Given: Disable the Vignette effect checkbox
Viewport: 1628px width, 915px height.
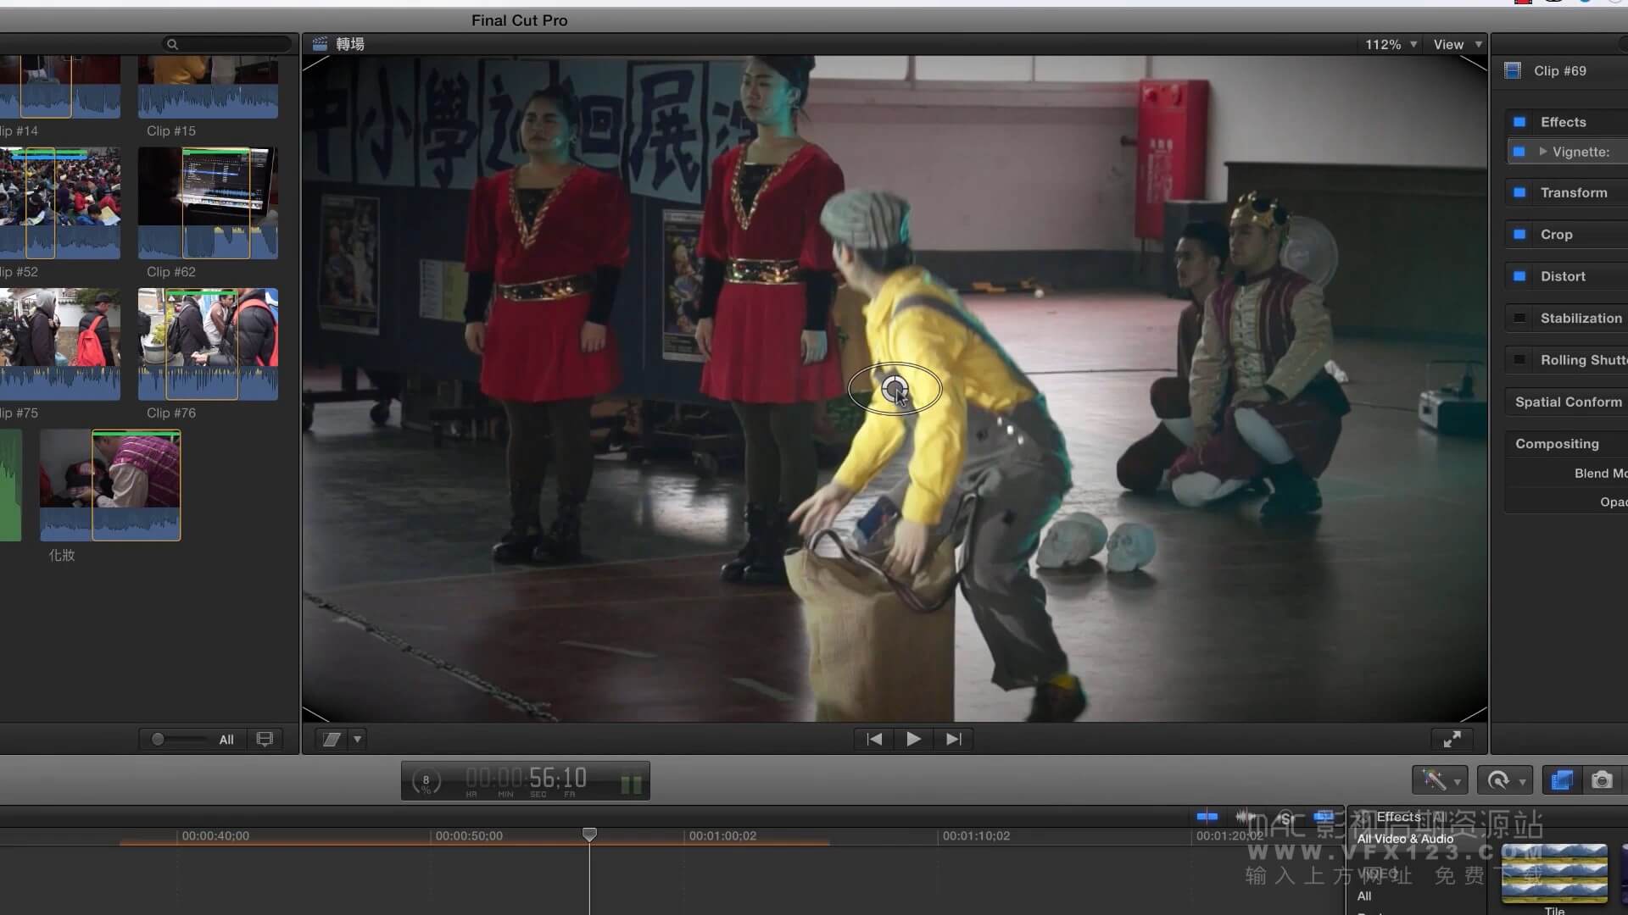Looking at the screenshot, I should pyautogui.click(x=1519, y=152).
